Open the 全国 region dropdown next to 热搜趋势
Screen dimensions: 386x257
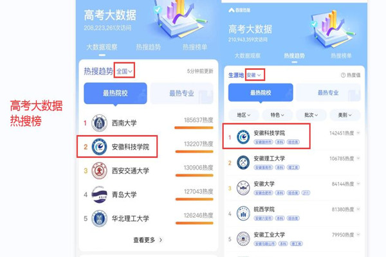click(124, 71)
